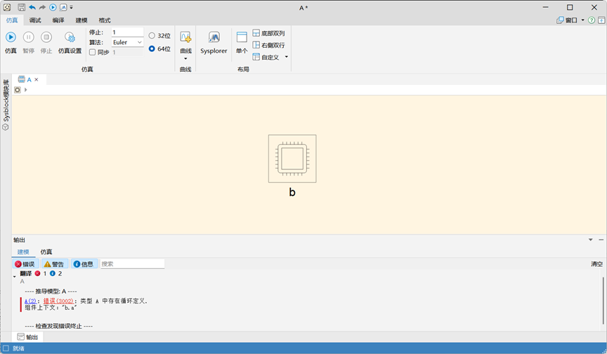The width and height of the screenshot is (607, 354).
Task: Expand the breadcrumb path arrow
Action: point(25,90)
